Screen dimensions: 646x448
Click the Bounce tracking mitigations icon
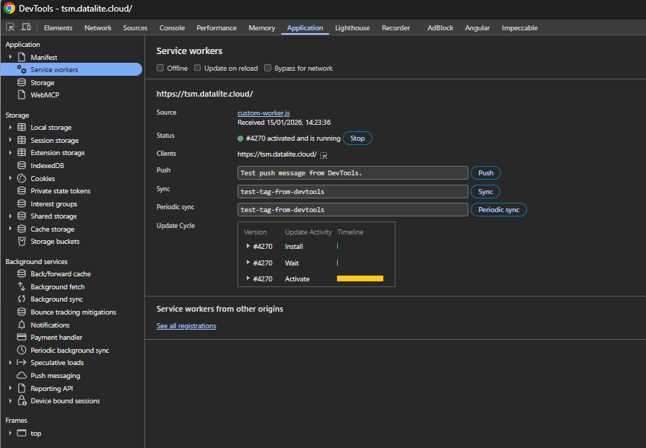pyautogui.click(x=22, y=312)
